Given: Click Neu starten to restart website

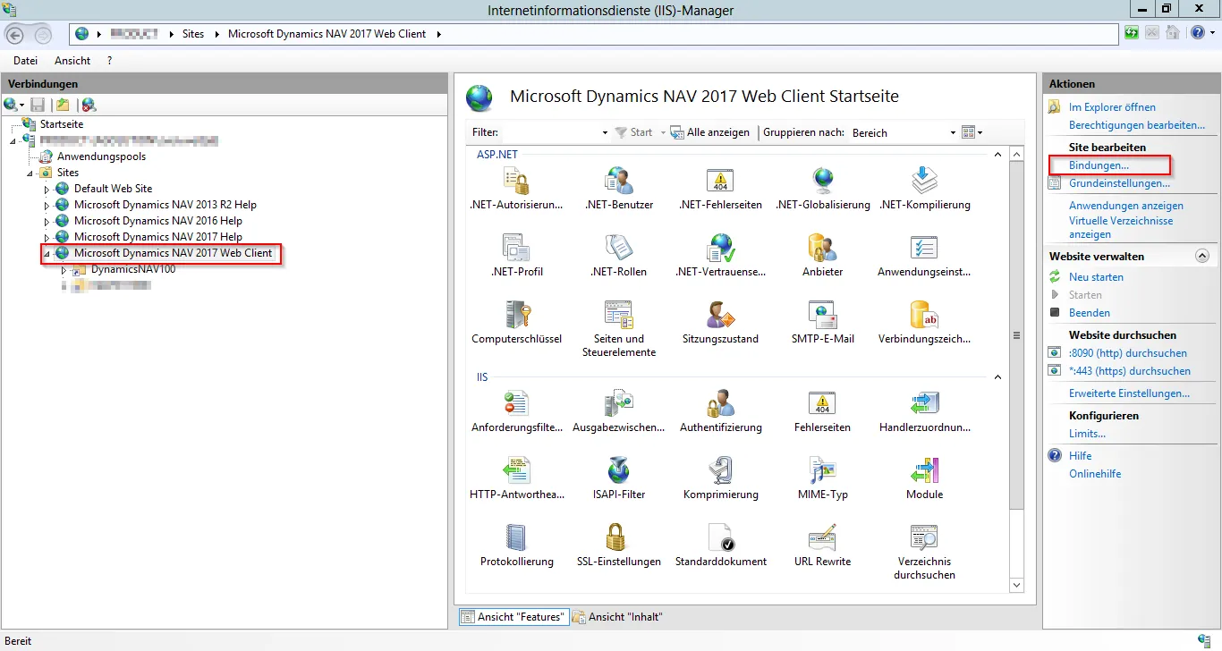Looking at the screenshot, I should tap(1096, 277).
